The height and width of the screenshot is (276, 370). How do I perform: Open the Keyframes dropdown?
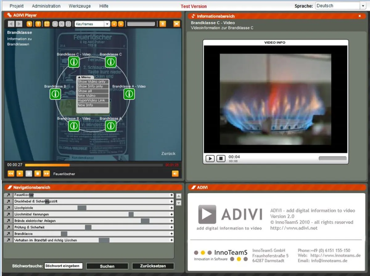(x=107, y=24)
